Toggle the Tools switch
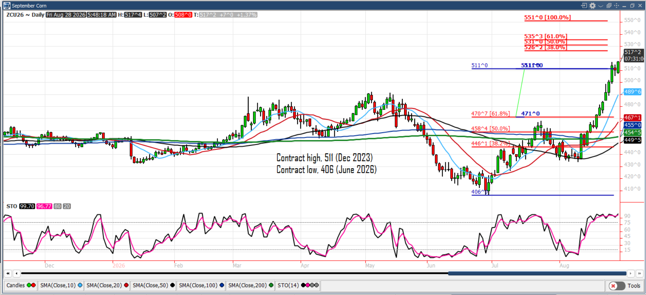Screen dimensions: 646x295 pyautogui.click(x=617, y=286)
